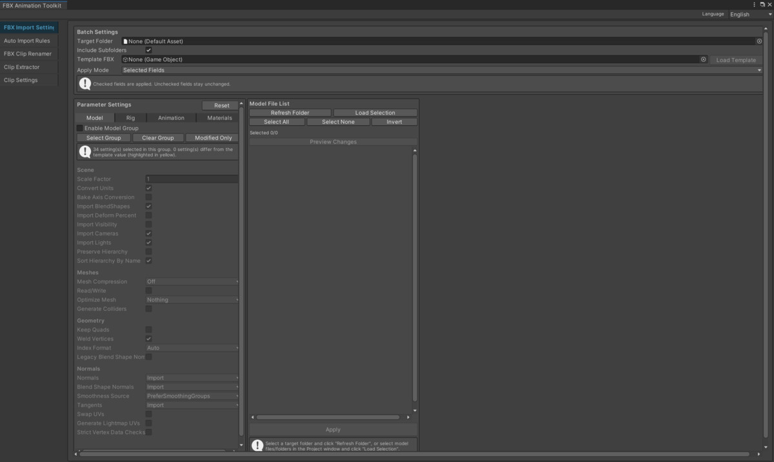The width and height of the screenshot is (774, 462).
Task: Click the info icon in Parameter Settings
Action: pyautogui.click(x=85, y=152)
